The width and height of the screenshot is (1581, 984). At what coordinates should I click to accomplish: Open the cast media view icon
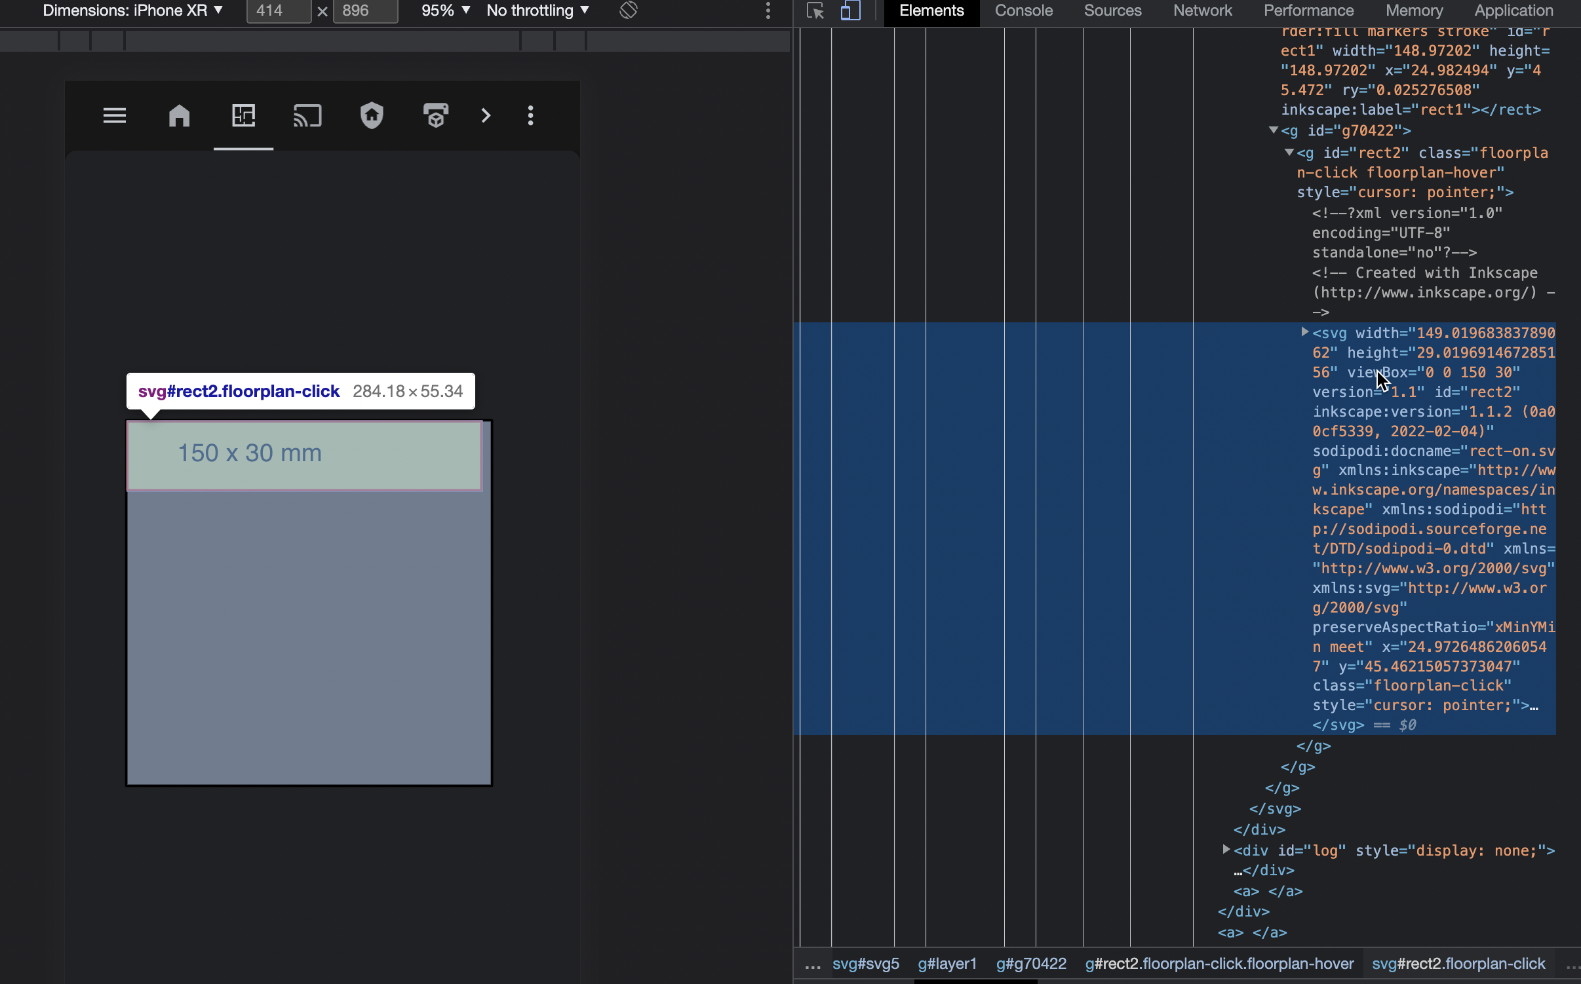(307, 116)
